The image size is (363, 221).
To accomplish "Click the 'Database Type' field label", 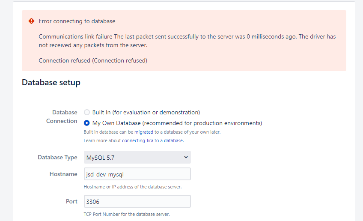I will click(57, 157).
